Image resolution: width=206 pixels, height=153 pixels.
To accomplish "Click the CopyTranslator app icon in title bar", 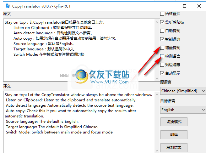I will coord(8,6).
